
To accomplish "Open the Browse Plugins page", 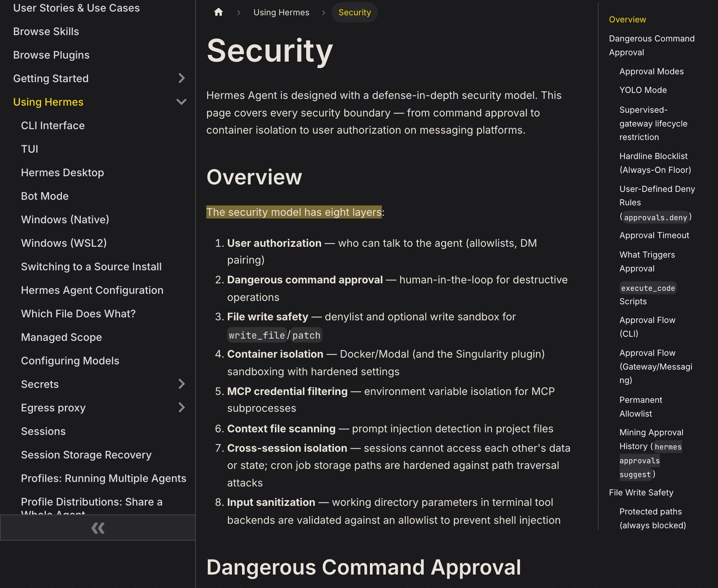I will [x=51, y=55].
